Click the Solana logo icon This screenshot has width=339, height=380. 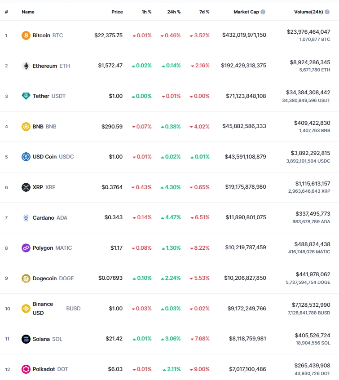26,339
